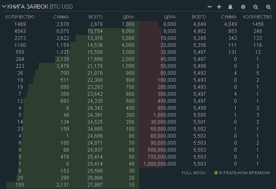Click the bid price 10
The width and height of the screenshot is (276, 189).
click(x=132, y=185)
